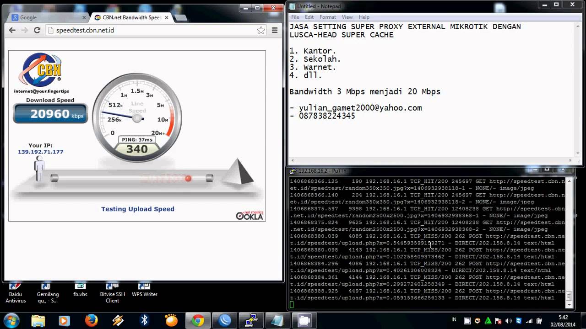586x329 pixels.
Task: Open the screen recorder taskbar icon
Action: [x=304, y=320]
